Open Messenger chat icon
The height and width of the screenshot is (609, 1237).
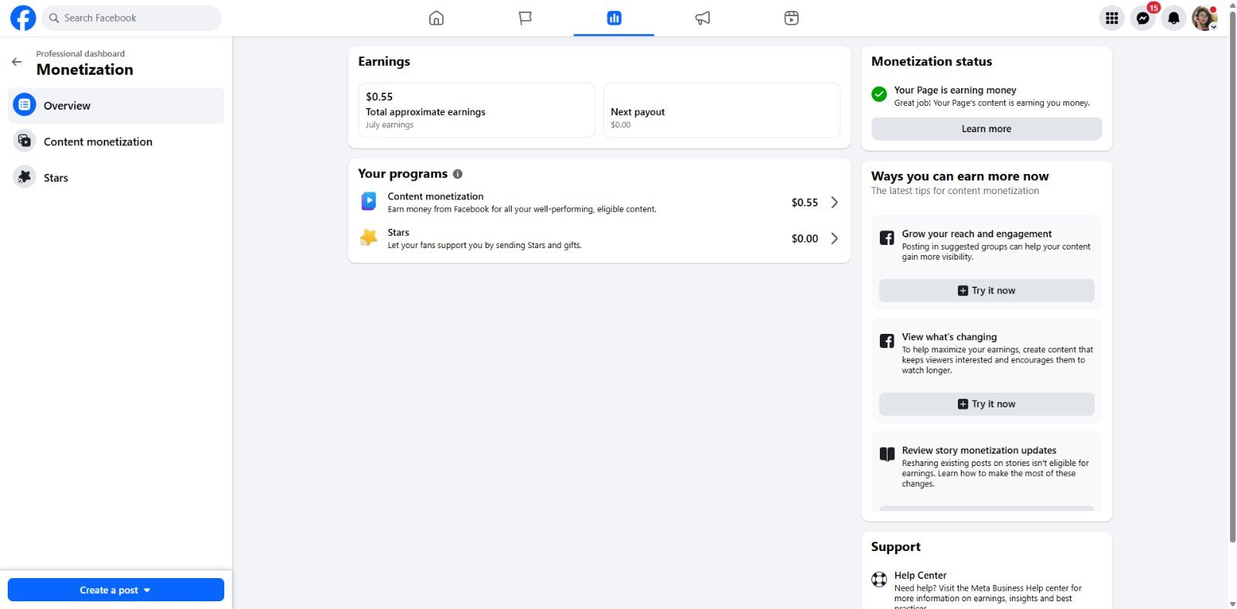click(1143, 18)
